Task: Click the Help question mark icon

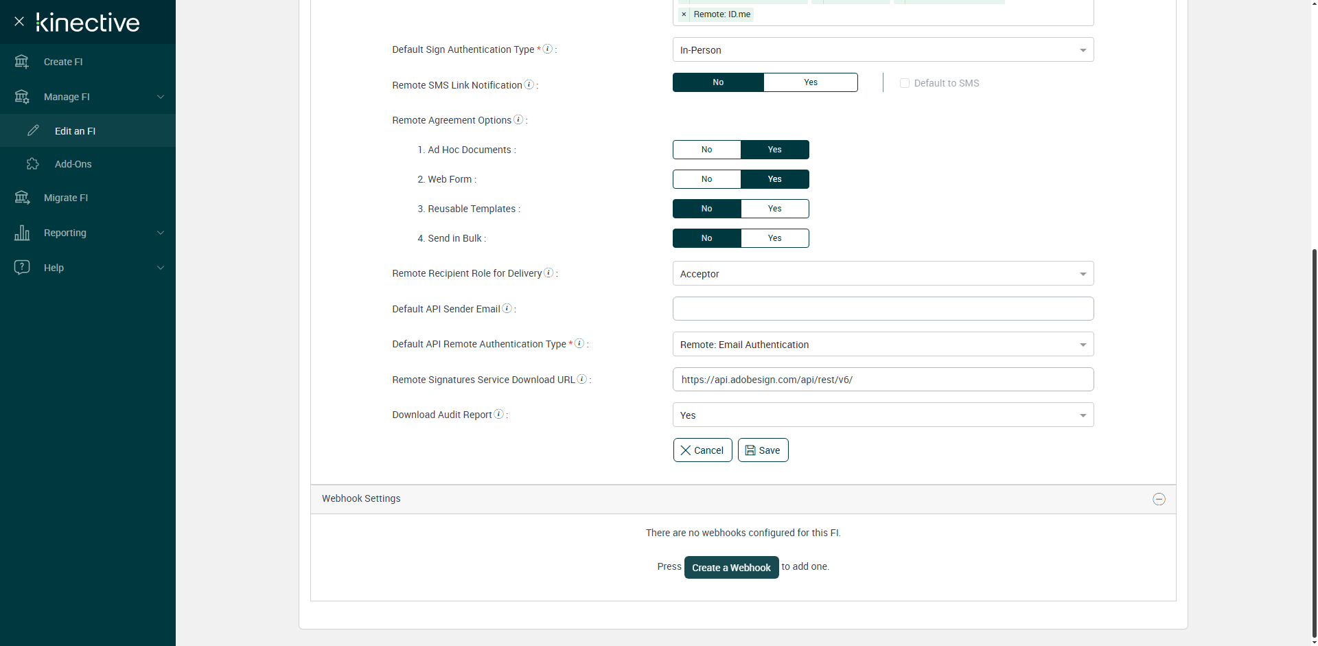Action: [22, 267]
